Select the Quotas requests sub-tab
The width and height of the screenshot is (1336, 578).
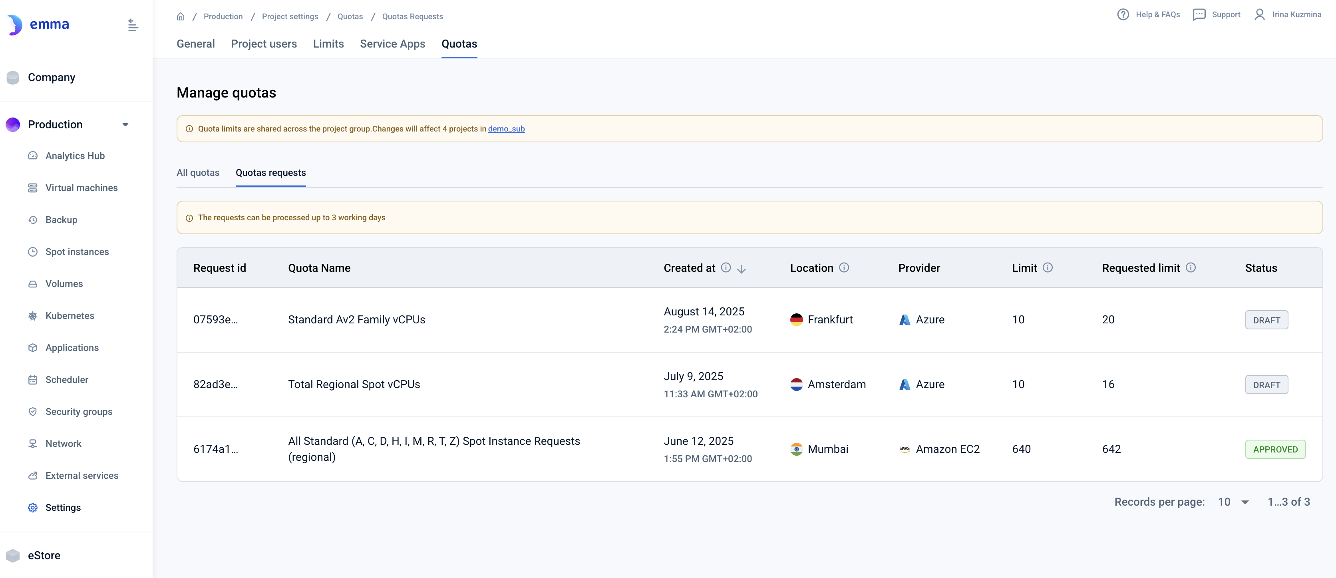coord(270,173)
